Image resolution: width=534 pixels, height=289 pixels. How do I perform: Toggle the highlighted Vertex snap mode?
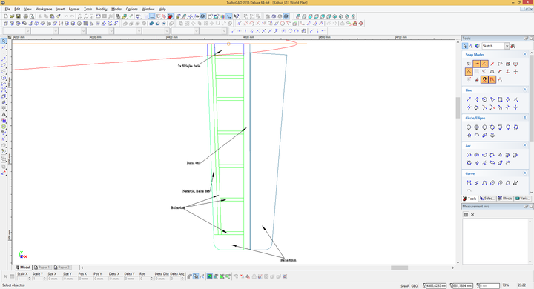tap(477, 64)
